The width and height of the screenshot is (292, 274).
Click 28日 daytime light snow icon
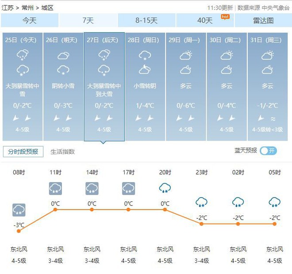click(x=145, y=55)
